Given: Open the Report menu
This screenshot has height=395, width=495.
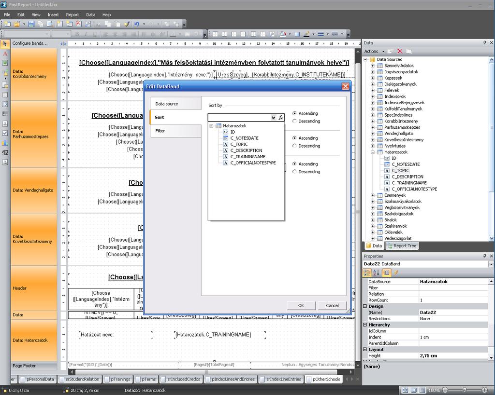Looking at the screenshot, I should pyautogui.click(x=73, y=14).
